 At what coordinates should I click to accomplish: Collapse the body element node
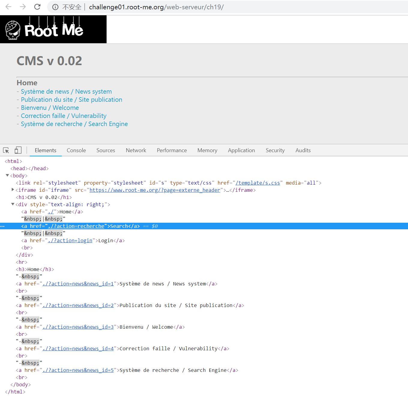(x=7, y=175)
